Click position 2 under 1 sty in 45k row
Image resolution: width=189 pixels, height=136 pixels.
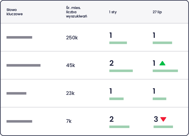[x=111, y=63]
